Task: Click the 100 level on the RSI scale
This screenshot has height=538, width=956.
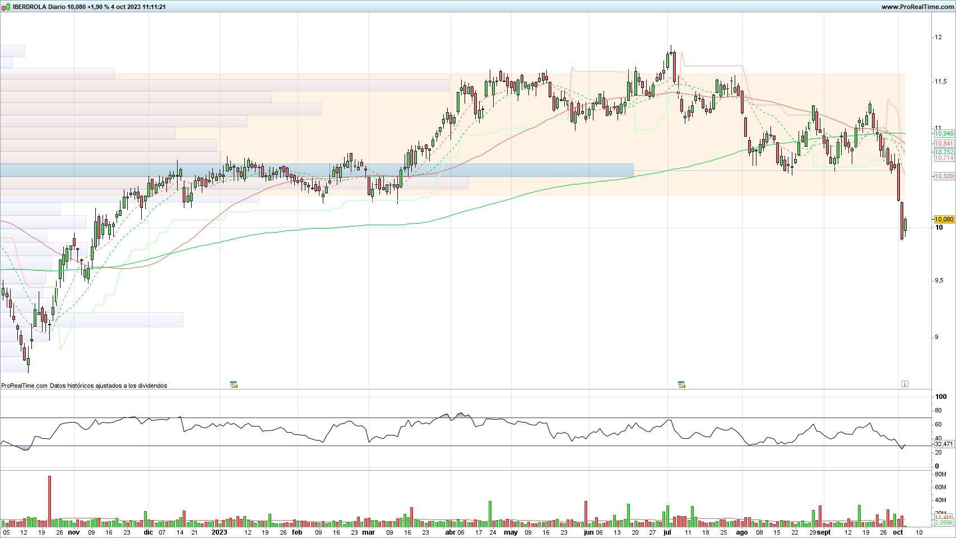Action: (x=940, y=397)
